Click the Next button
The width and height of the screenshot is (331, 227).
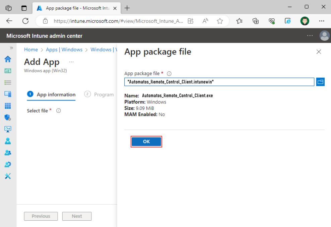coord(77,216)
